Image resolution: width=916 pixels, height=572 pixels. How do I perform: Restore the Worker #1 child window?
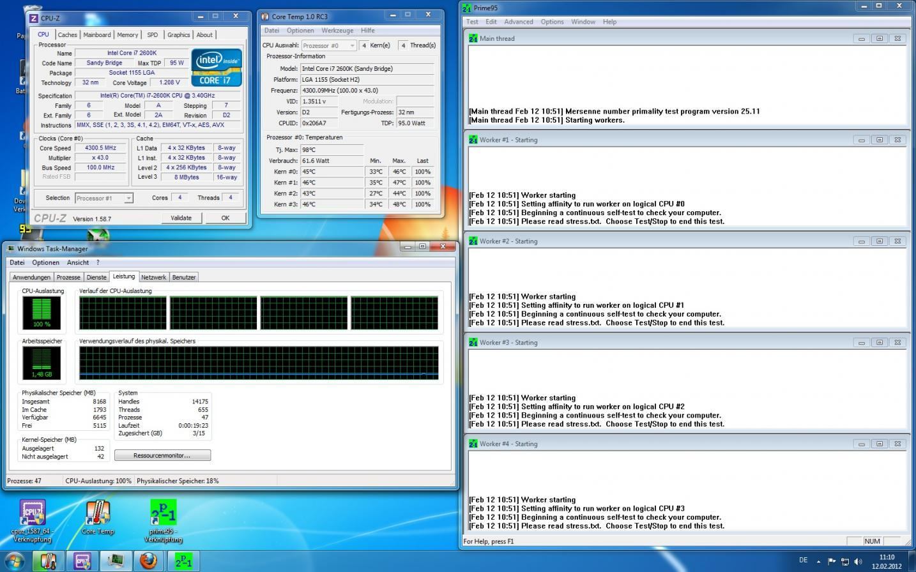pos(880,140)
